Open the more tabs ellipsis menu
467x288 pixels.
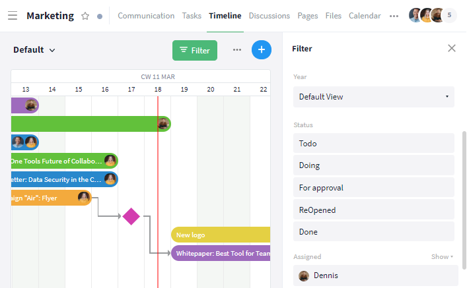[x=394, y=16]
